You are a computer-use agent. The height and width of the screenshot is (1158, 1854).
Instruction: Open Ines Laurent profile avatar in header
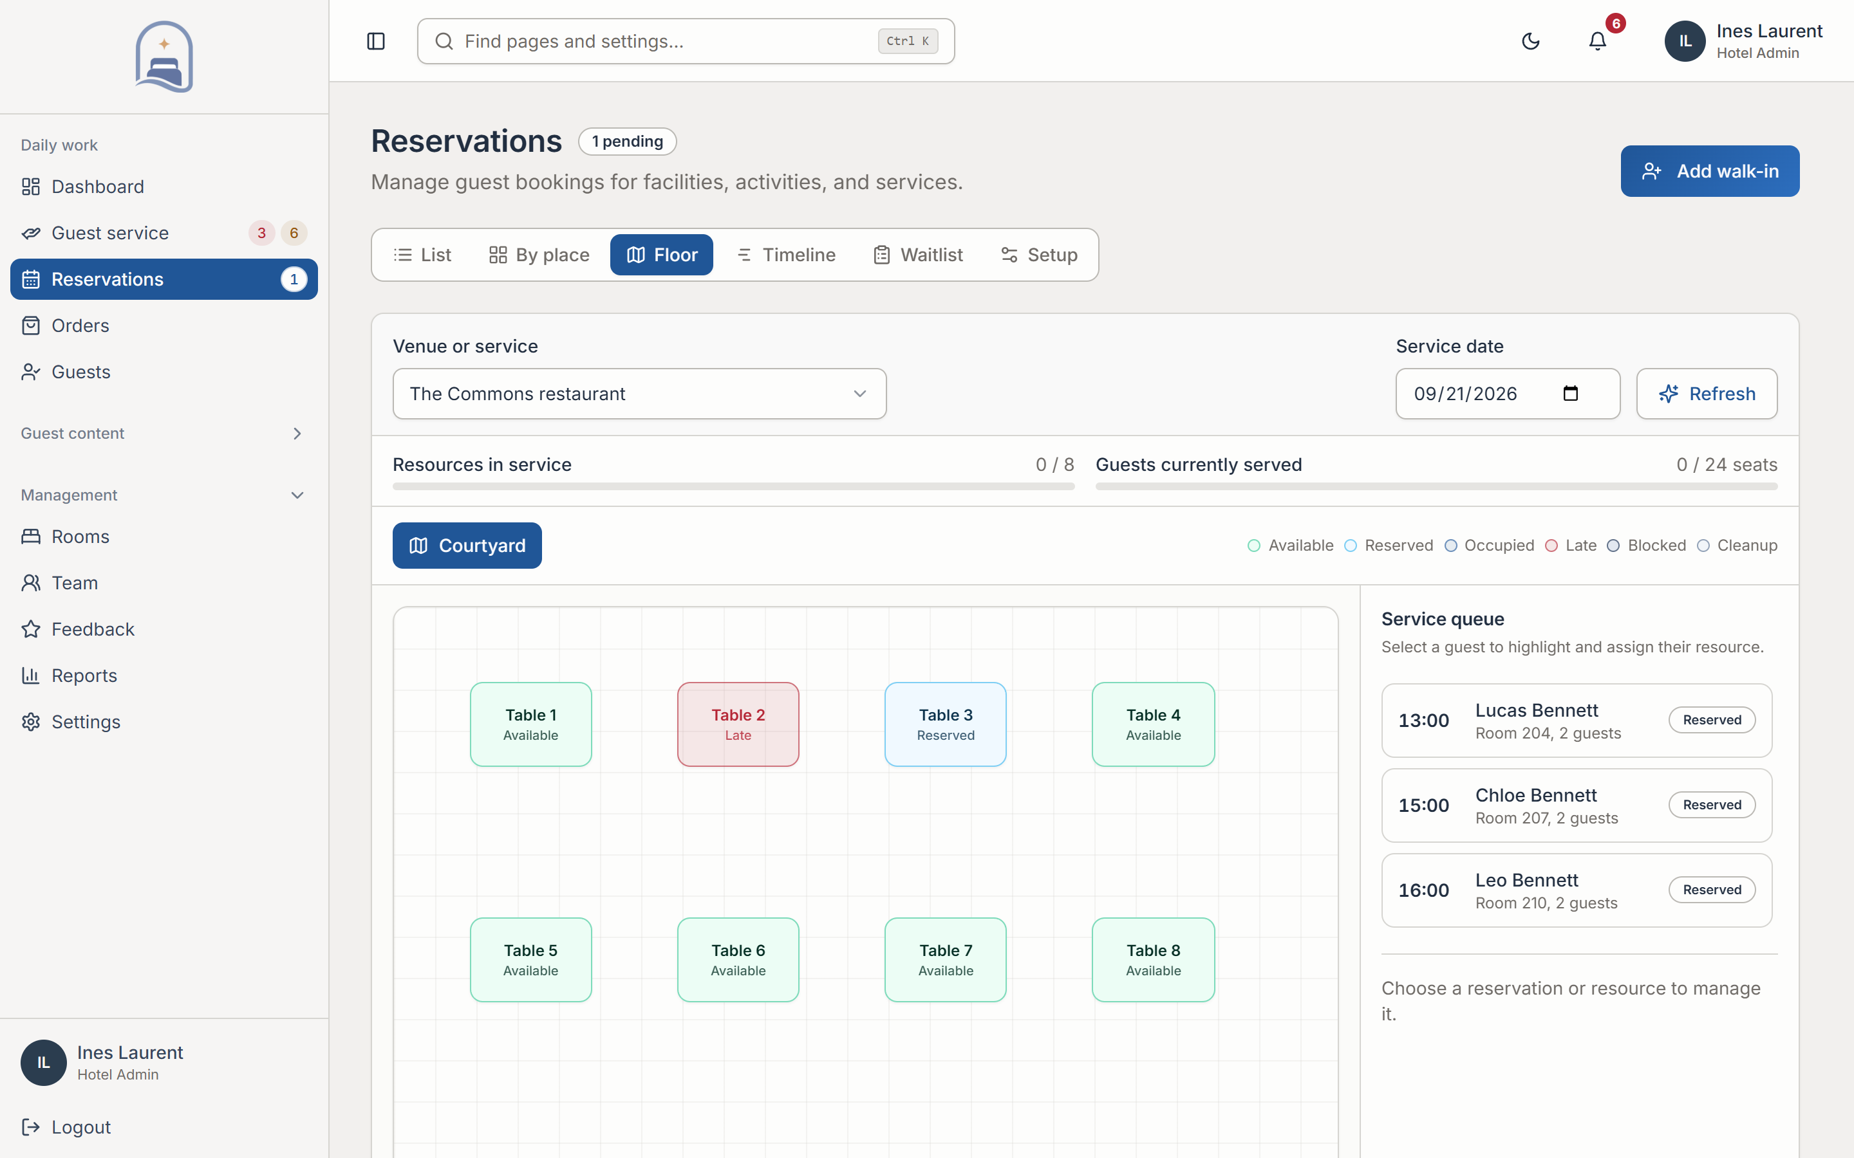click(x=1685, y=41)
